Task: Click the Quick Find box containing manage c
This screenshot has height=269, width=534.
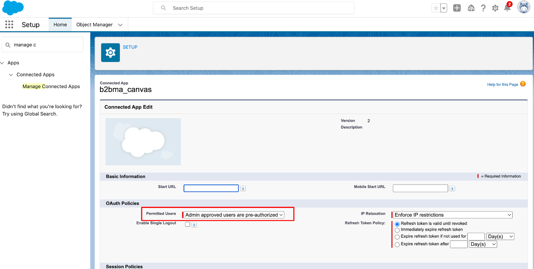Action: point(42,45)
